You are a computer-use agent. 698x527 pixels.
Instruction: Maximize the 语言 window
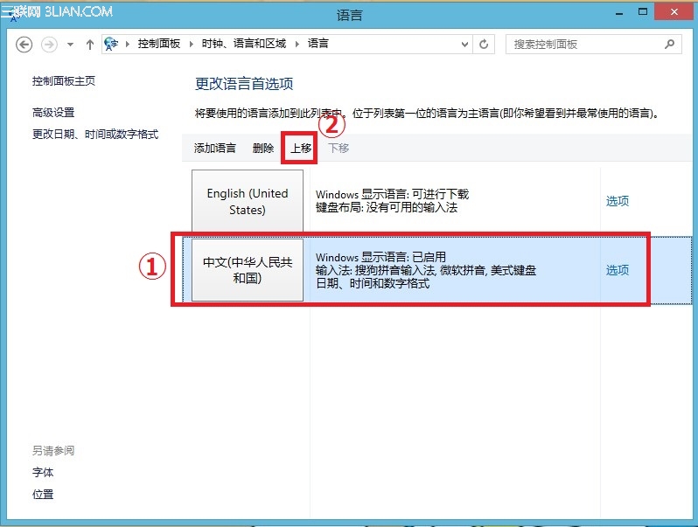(x=643, y=12)
